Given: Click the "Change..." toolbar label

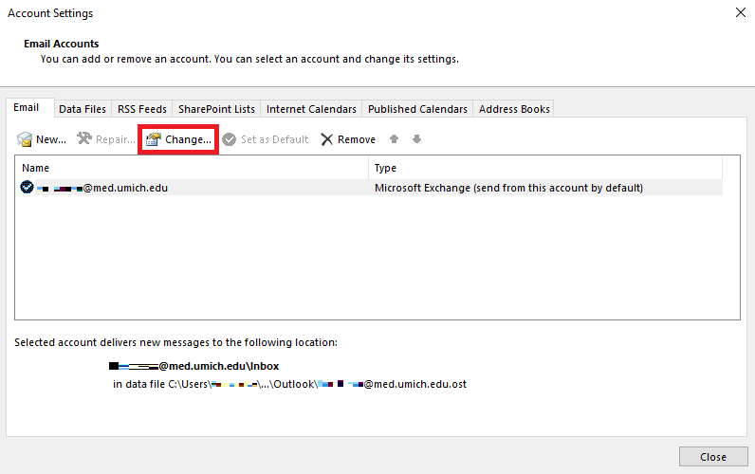Looking at the screenshot, I should coord(188,139).
